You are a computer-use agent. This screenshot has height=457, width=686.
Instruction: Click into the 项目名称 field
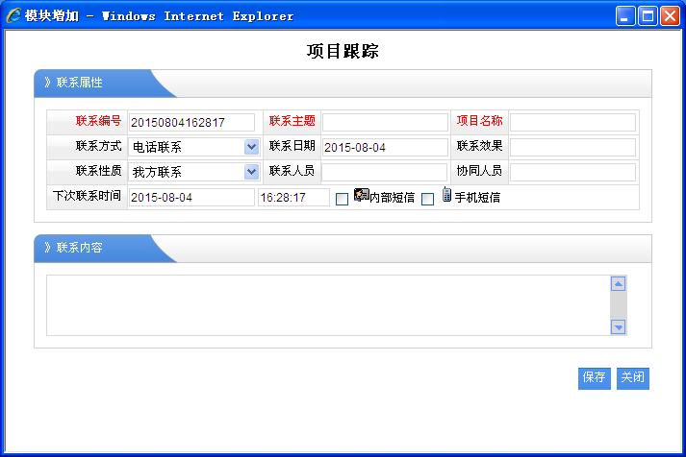pos(572,122)
